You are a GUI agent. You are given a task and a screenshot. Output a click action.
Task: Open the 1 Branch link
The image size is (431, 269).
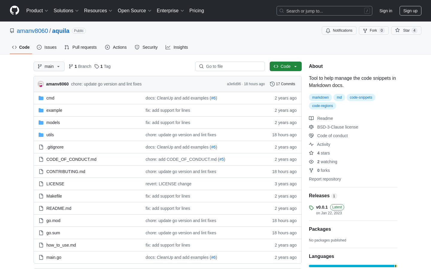80,66
